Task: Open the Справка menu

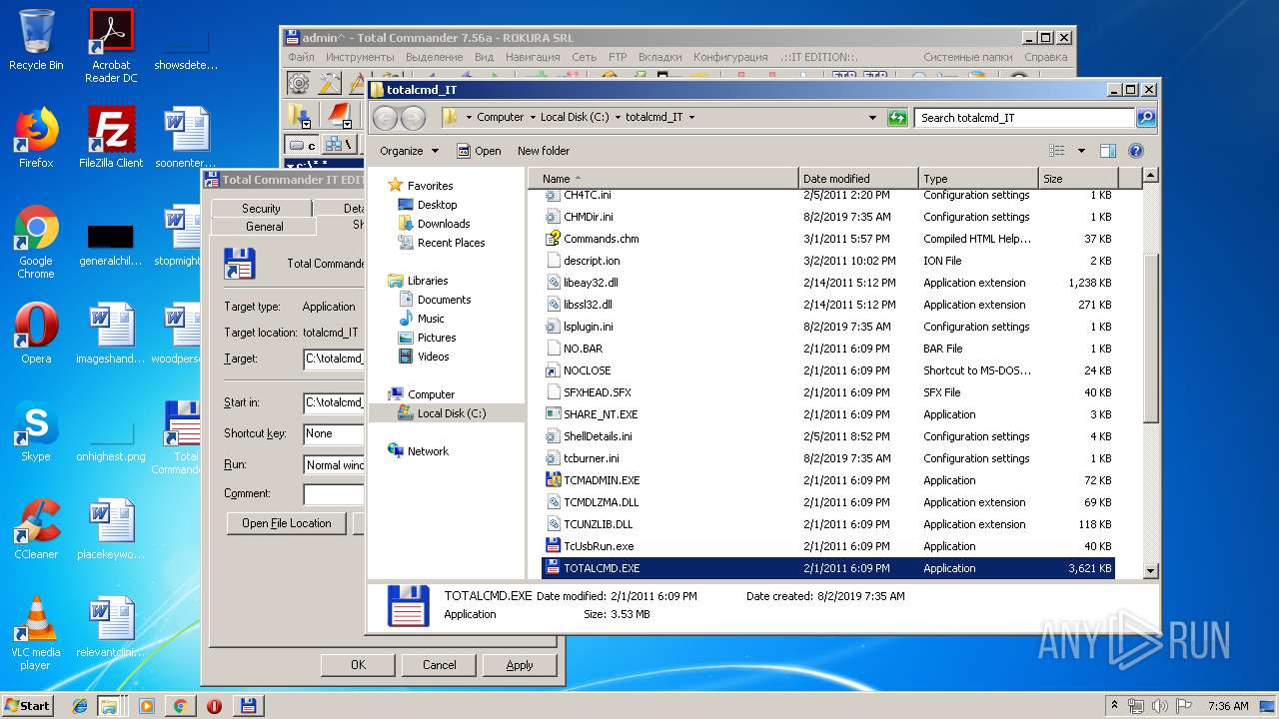Action: 1046,57
